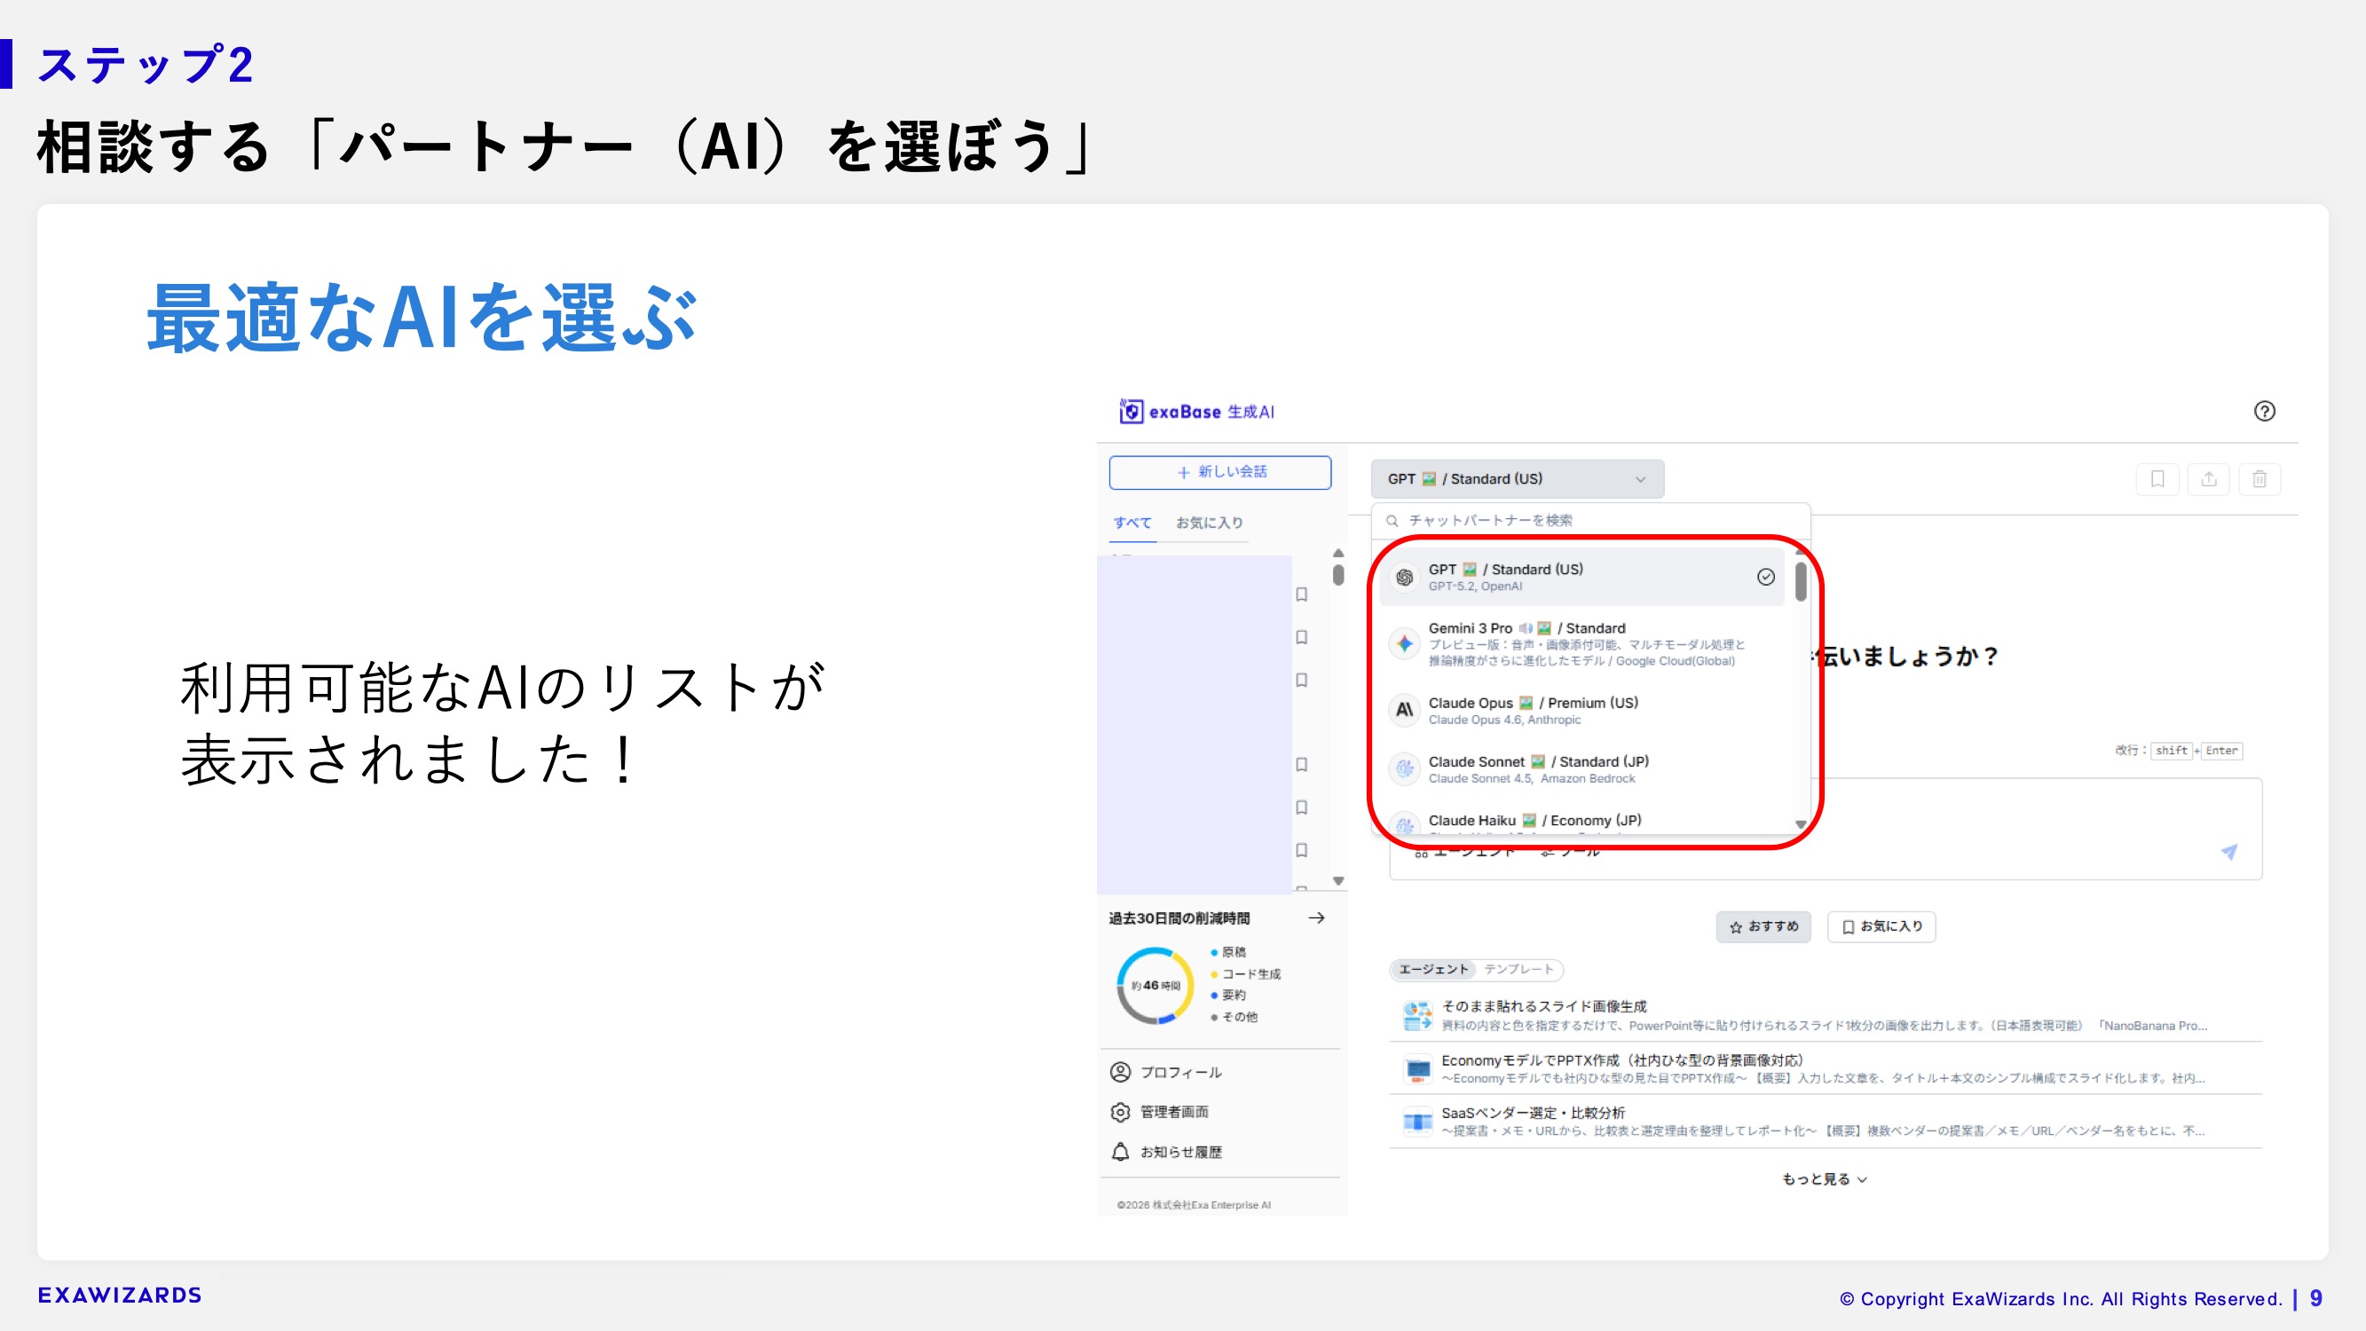Image resolution: width=2366 pixels, height=1331 pixels.
Task: Click the topmost bookmark icon in conversation list
Action: point(1302,595)
